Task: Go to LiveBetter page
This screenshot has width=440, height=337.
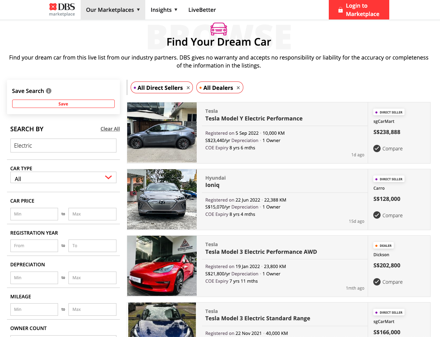Action: pyautogui.click(x=202, y=10)
